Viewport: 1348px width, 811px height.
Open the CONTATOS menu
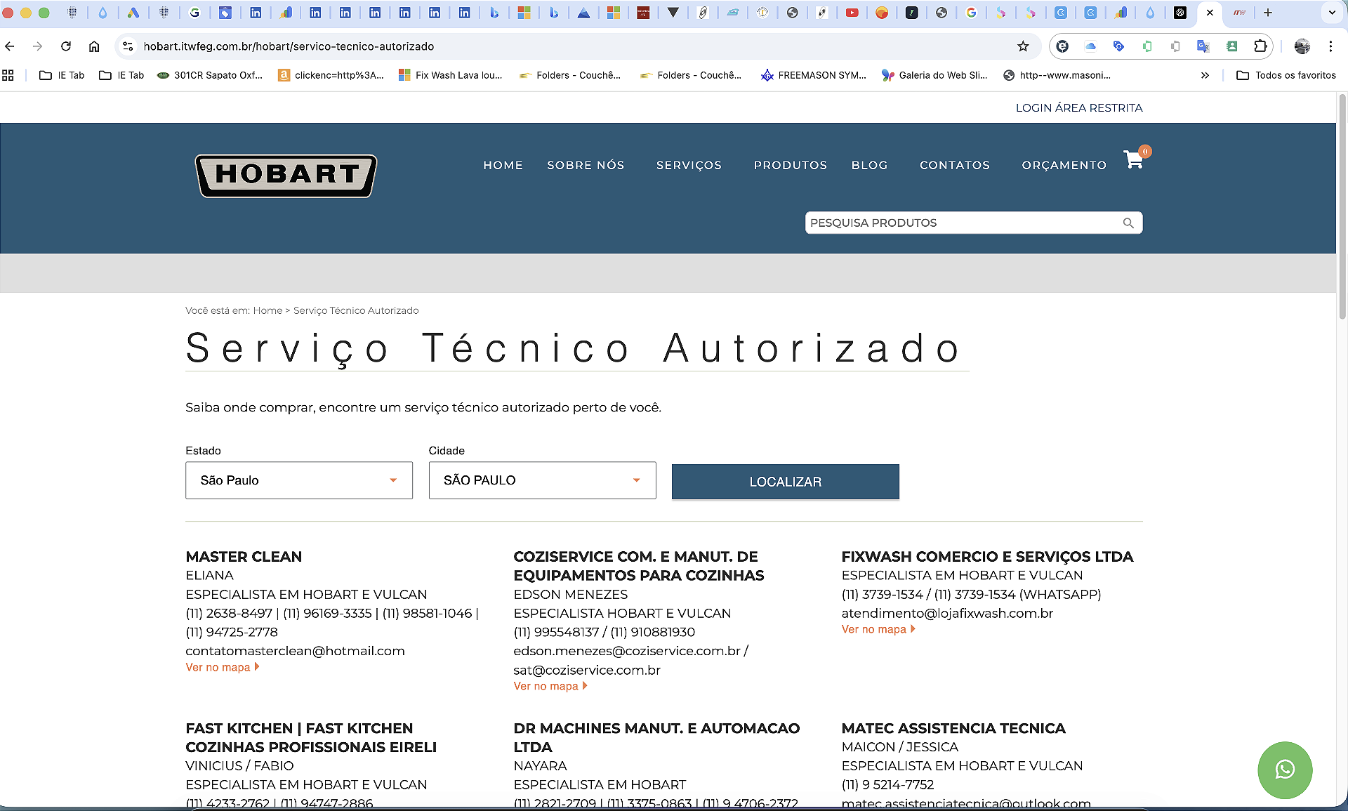955,165
